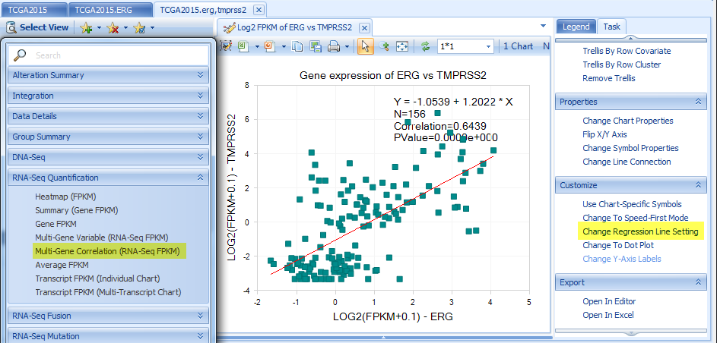The height and width of the screenshot is (343, 717).
Task: Click the Export to Excel toolbar icon
Action: click(x=244, y=46)
